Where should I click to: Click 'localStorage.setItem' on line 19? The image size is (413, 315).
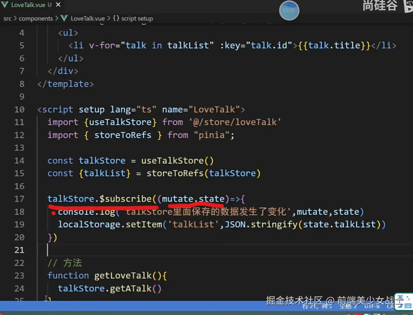[x=110, y=224]
